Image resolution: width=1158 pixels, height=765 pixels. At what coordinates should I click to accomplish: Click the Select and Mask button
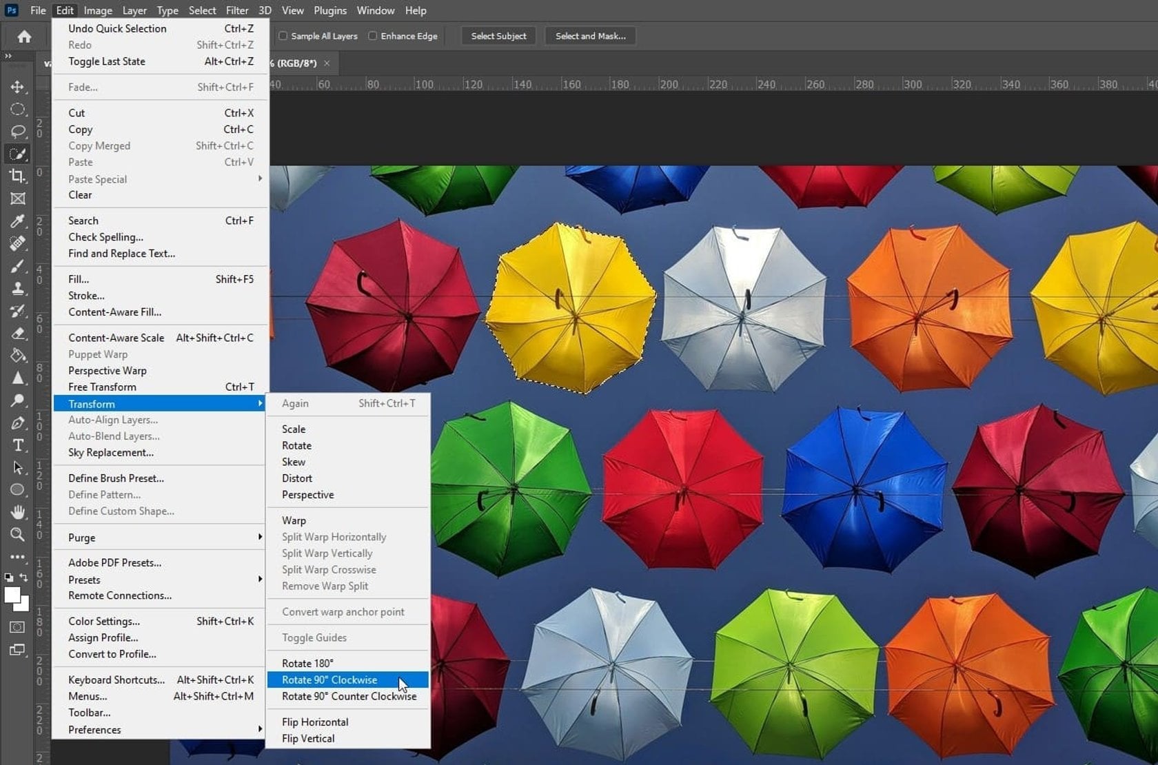(590, 36)
